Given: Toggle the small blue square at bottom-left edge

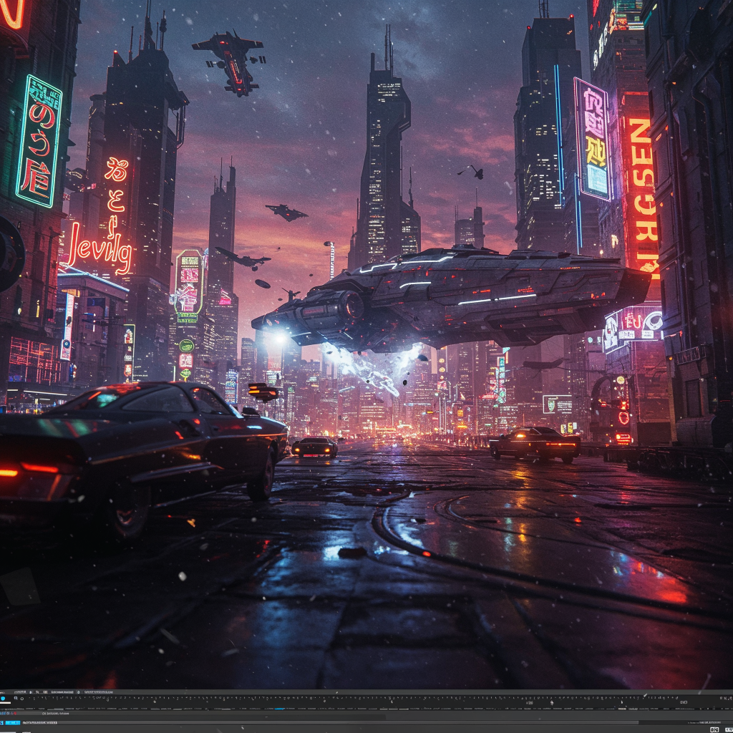Looking at the screenshot, I should tap(1, 723).
